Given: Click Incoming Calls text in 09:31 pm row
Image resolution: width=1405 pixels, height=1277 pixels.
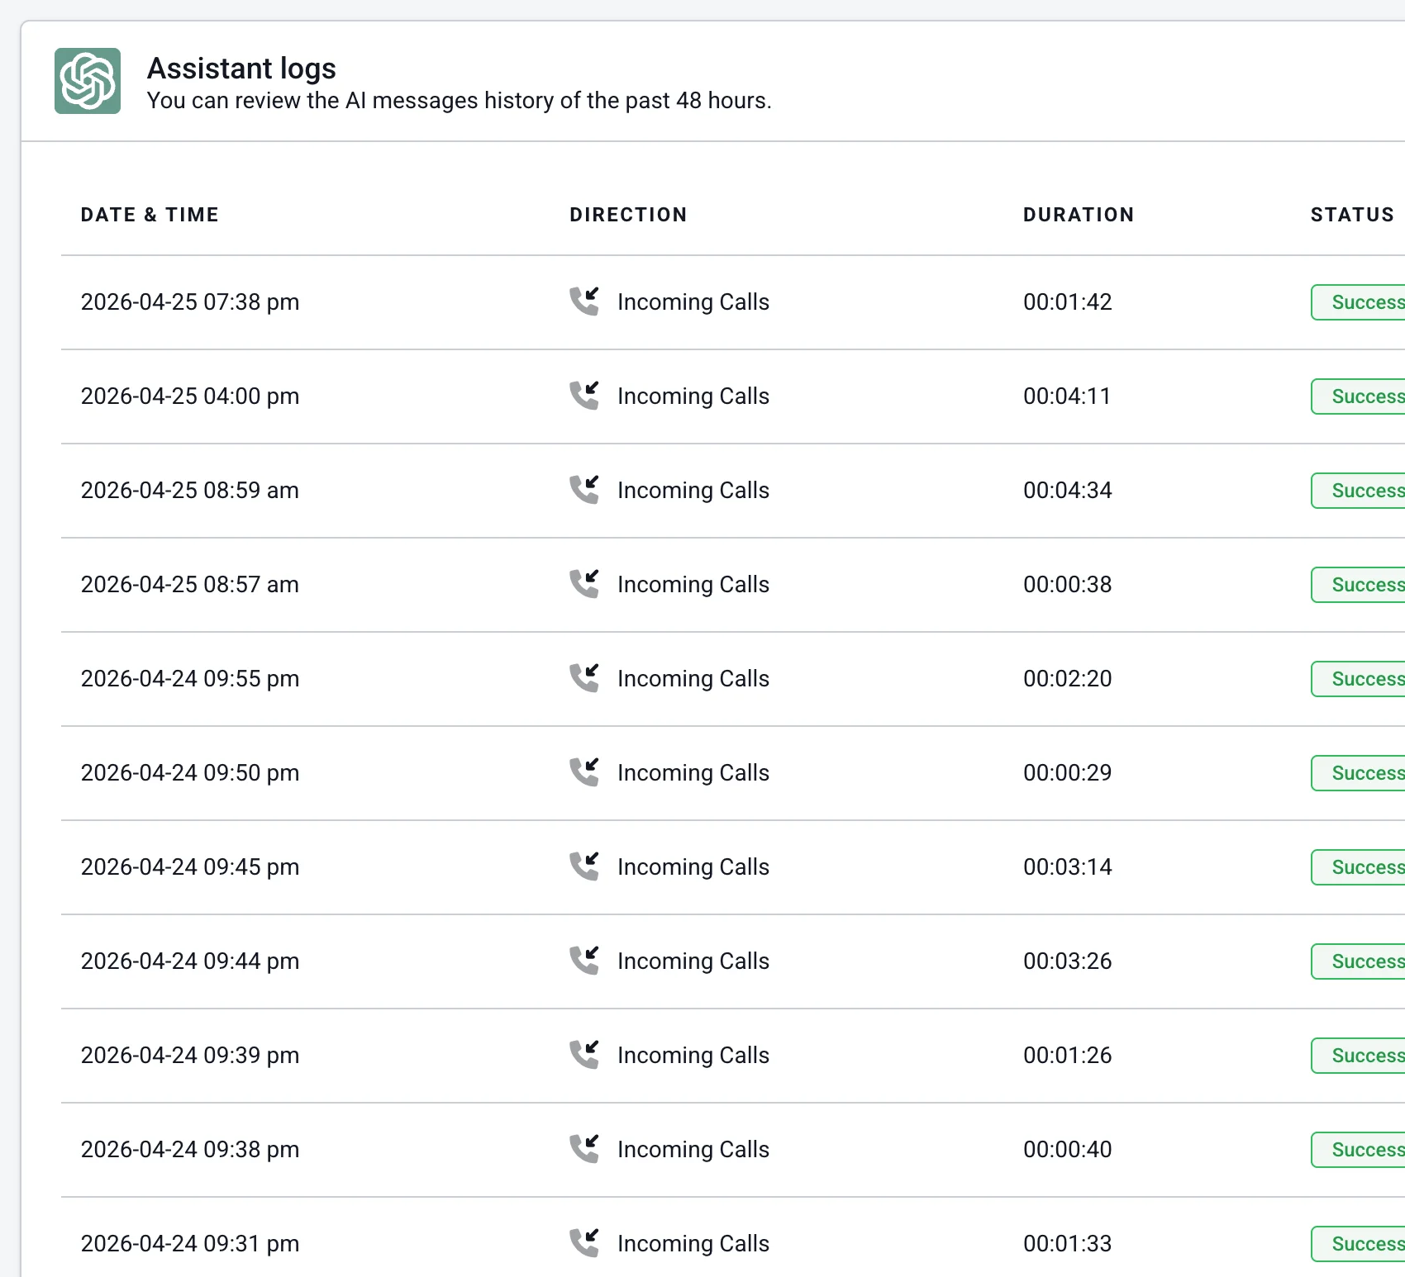Looking at the screenshot, I should pos(693,1244).
